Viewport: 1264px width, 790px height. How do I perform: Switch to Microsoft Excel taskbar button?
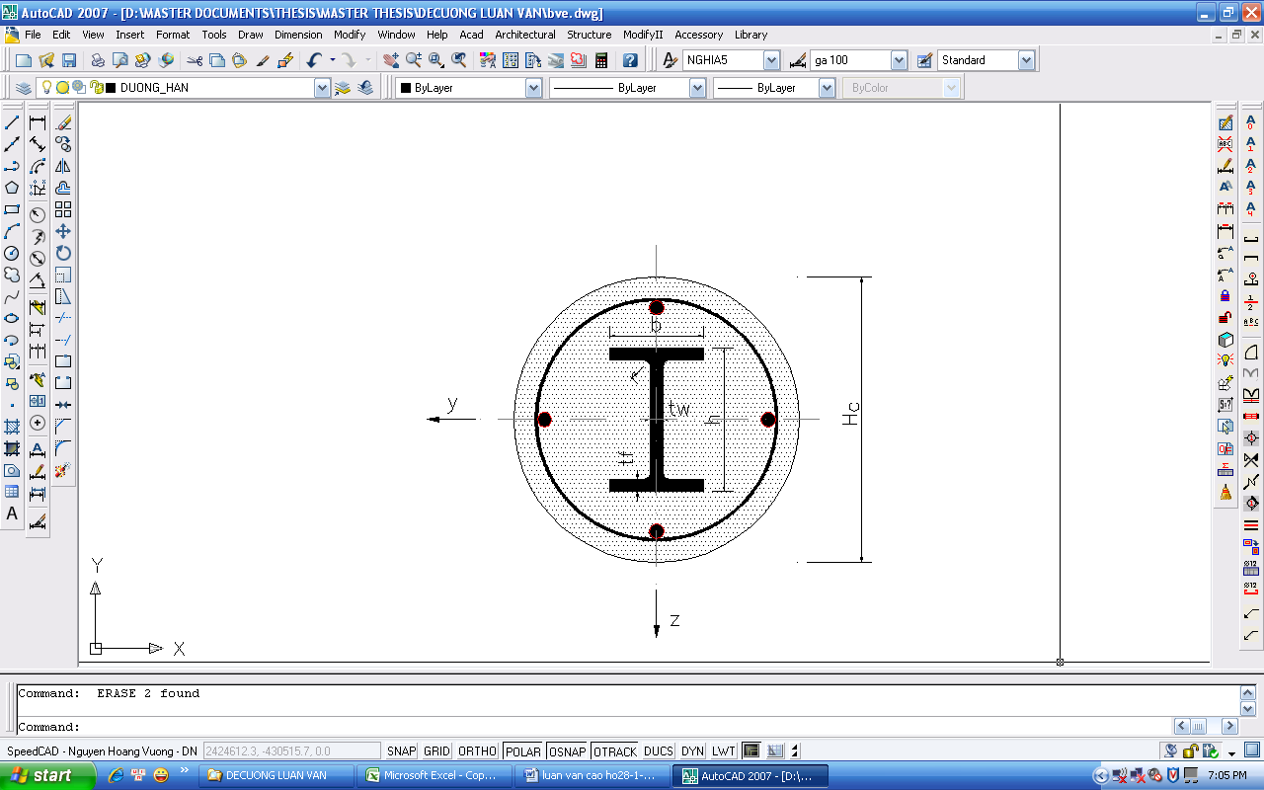pyautogui.click(x=434, y=775)
